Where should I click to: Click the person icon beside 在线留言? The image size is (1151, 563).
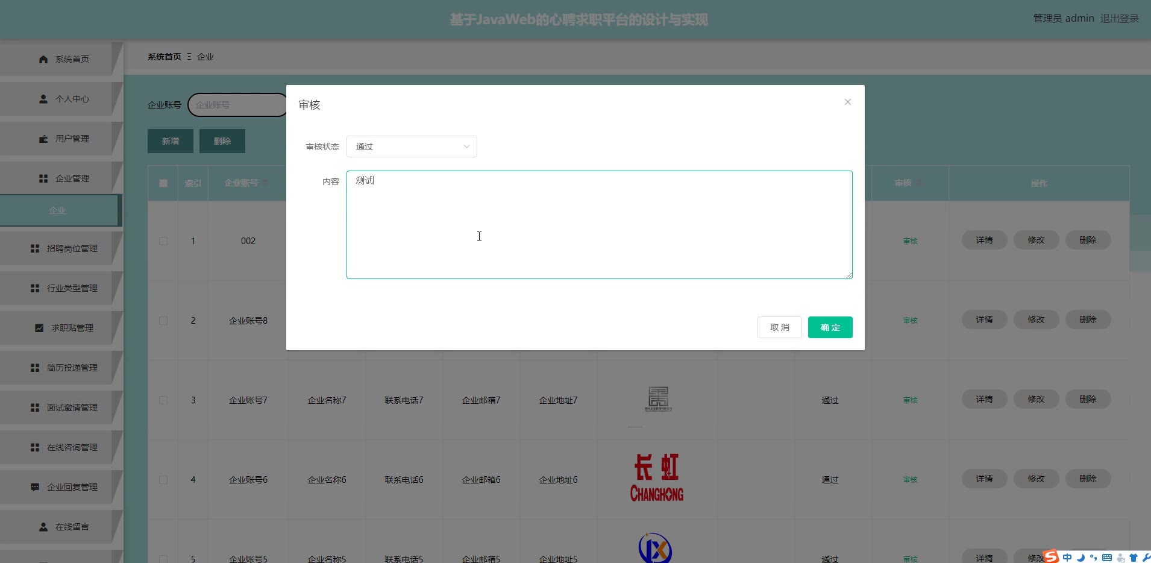(43, 527)
